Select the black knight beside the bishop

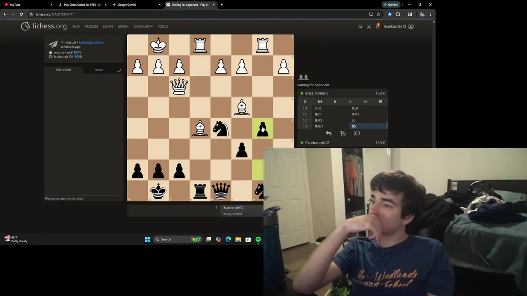221,128
